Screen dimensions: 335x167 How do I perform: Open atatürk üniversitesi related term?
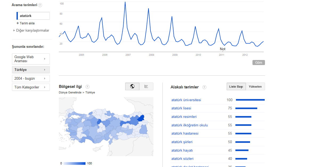click(x=186, y=100)
